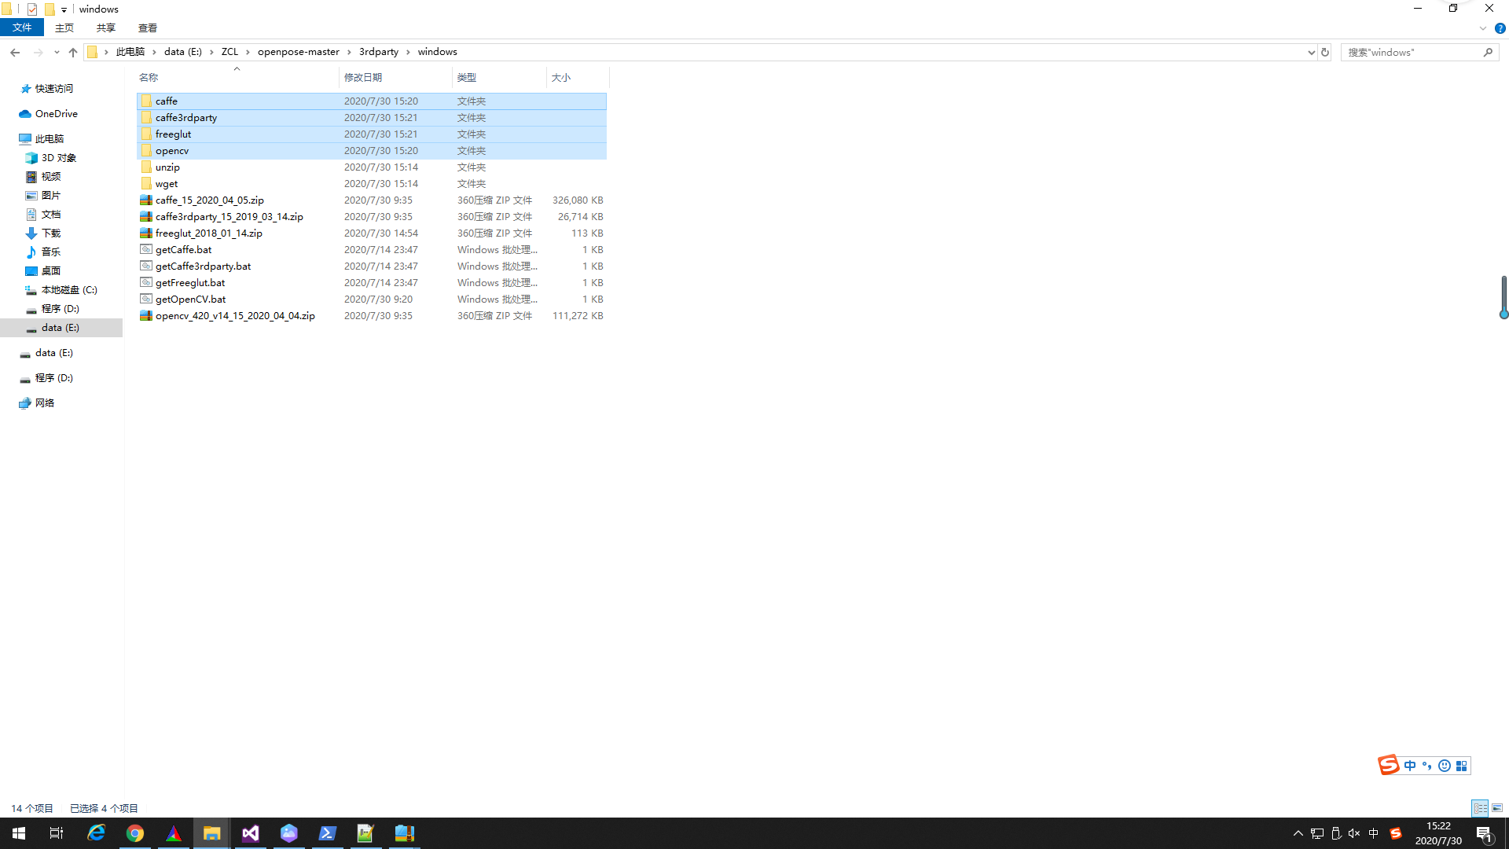Open openpose-master via the breadcrumb path
This screenshot has width=1509, height=849.
coord(298,51)
